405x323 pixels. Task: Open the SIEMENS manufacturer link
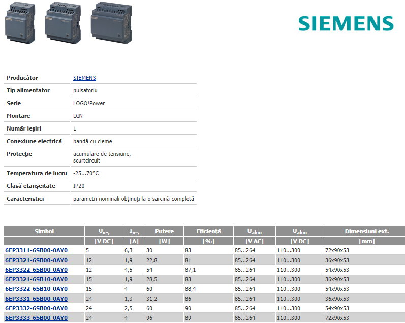click(x=84, y=78)
